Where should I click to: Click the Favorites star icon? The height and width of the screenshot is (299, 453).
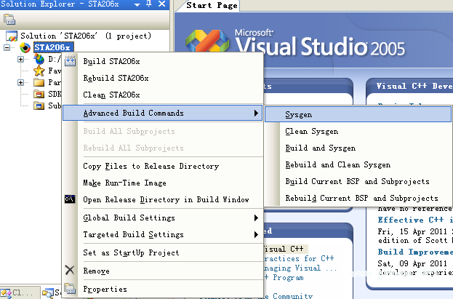click(39, 71)
